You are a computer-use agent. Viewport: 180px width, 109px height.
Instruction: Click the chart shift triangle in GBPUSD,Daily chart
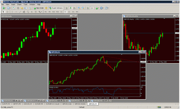pyautogui.click(x=57, y=18)
